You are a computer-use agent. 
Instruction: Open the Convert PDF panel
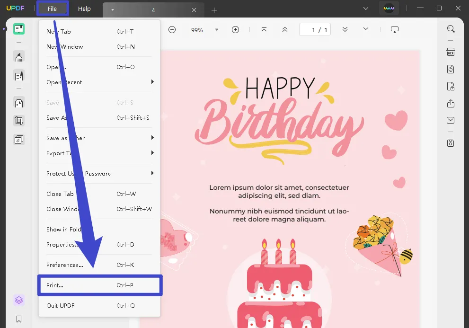(x=450, y=69)
